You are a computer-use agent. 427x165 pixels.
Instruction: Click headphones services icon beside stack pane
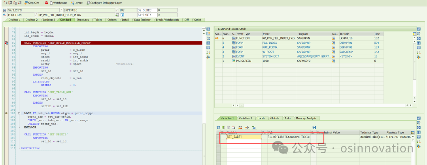pos(419,52)
